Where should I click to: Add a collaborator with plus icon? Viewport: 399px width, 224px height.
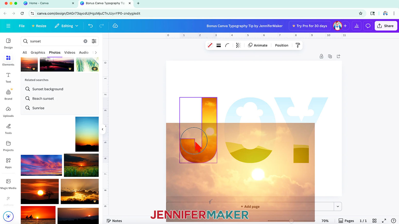[x=345, y=26]
